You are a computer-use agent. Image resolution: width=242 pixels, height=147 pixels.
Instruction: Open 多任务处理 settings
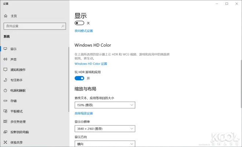[18, 122]
